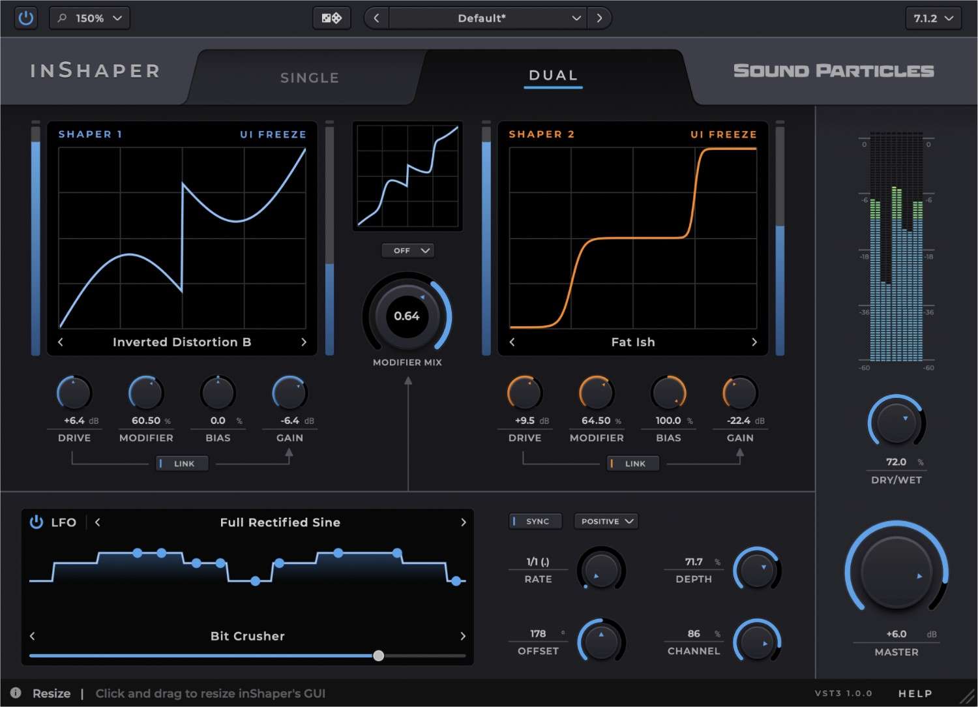The image size is (978, 707).
Task: Select previous Shaper 2 curve before Fat Ish
Action: pyautogui.click(x=512, y=342)
